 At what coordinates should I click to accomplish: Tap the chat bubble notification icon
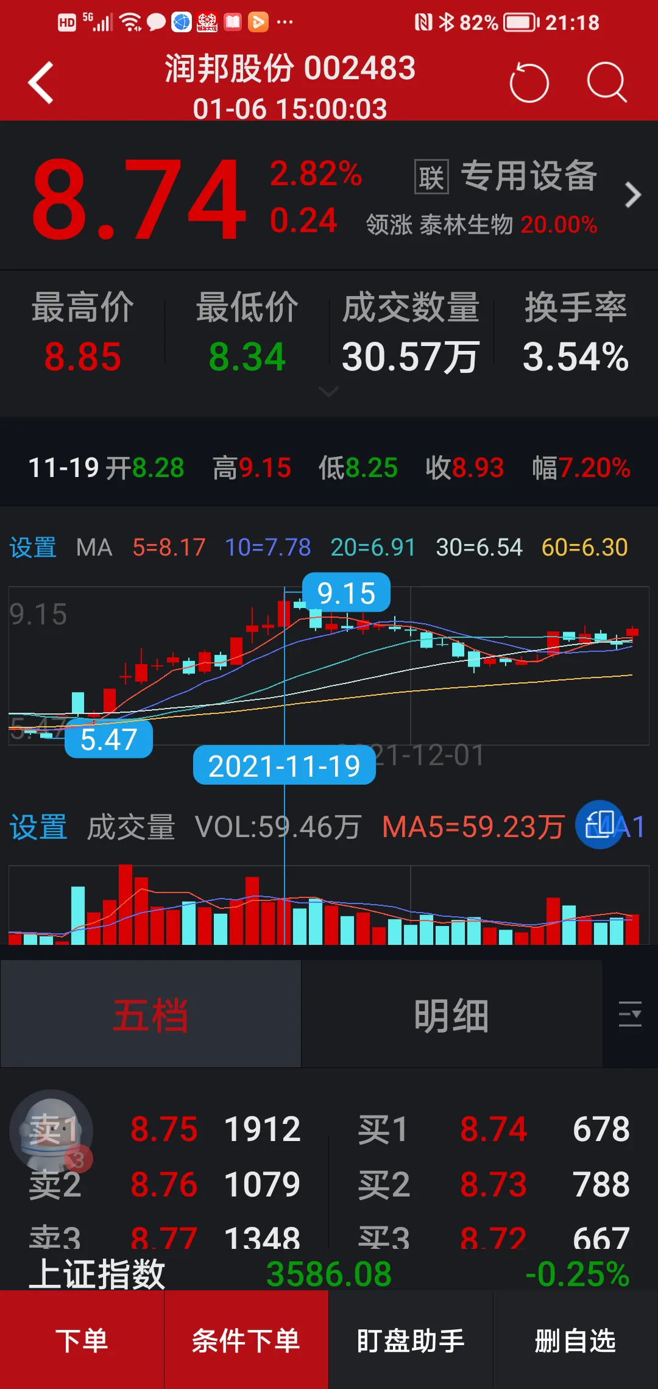156,23
